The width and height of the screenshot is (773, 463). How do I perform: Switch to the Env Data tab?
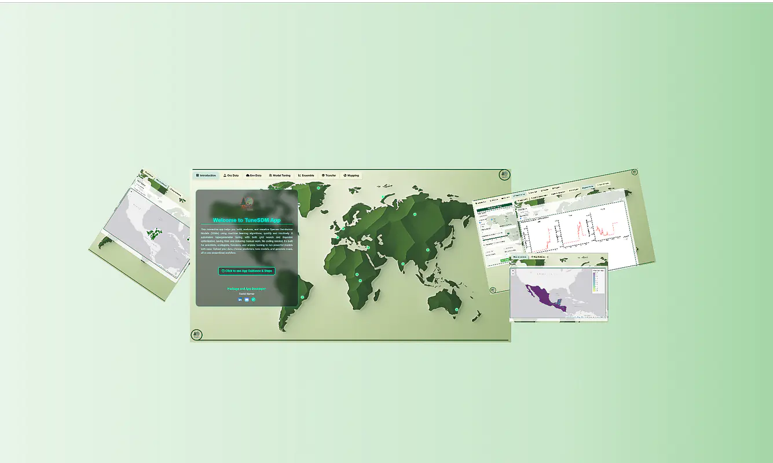point(254,175)
